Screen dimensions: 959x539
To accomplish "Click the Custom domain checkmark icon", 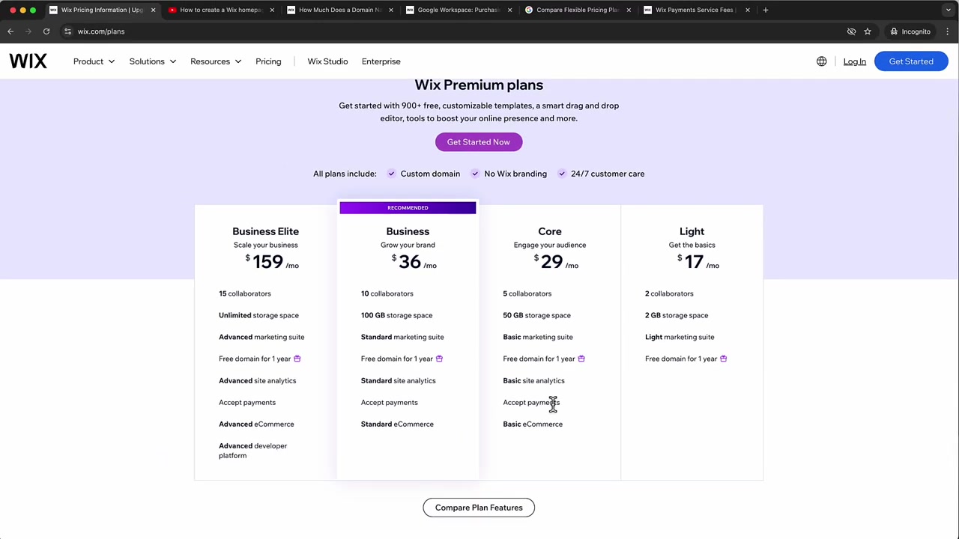I will 391,174.
